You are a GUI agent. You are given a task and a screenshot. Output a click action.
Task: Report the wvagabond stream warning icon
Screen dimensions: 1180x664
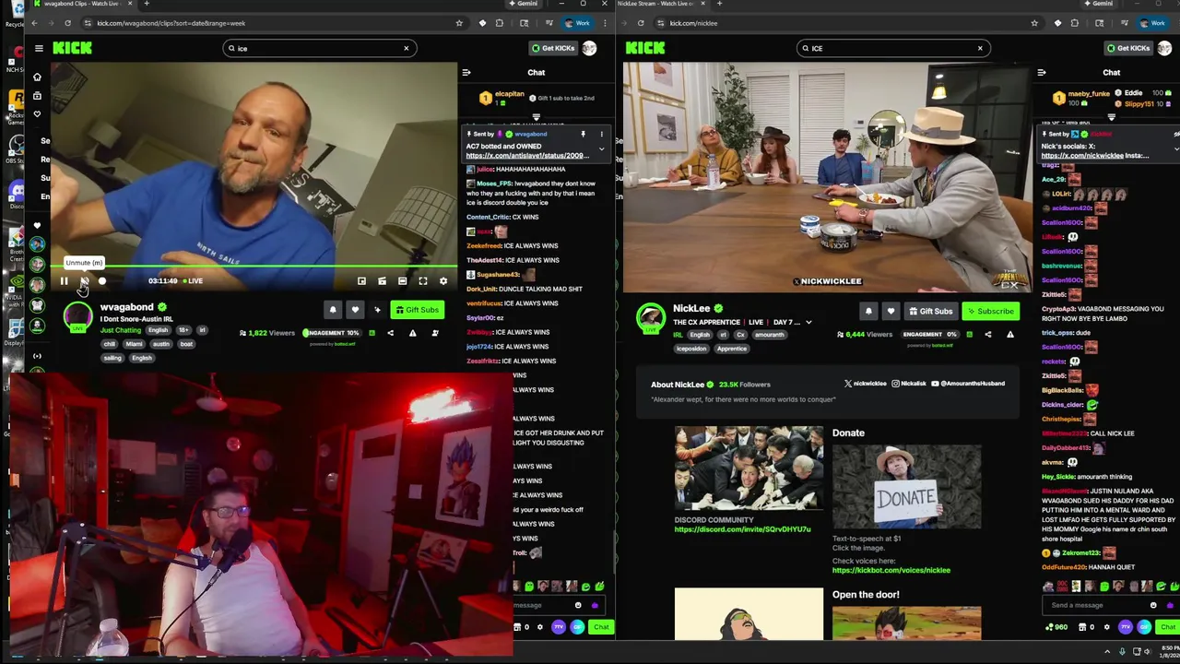click(x=412, y=333)
